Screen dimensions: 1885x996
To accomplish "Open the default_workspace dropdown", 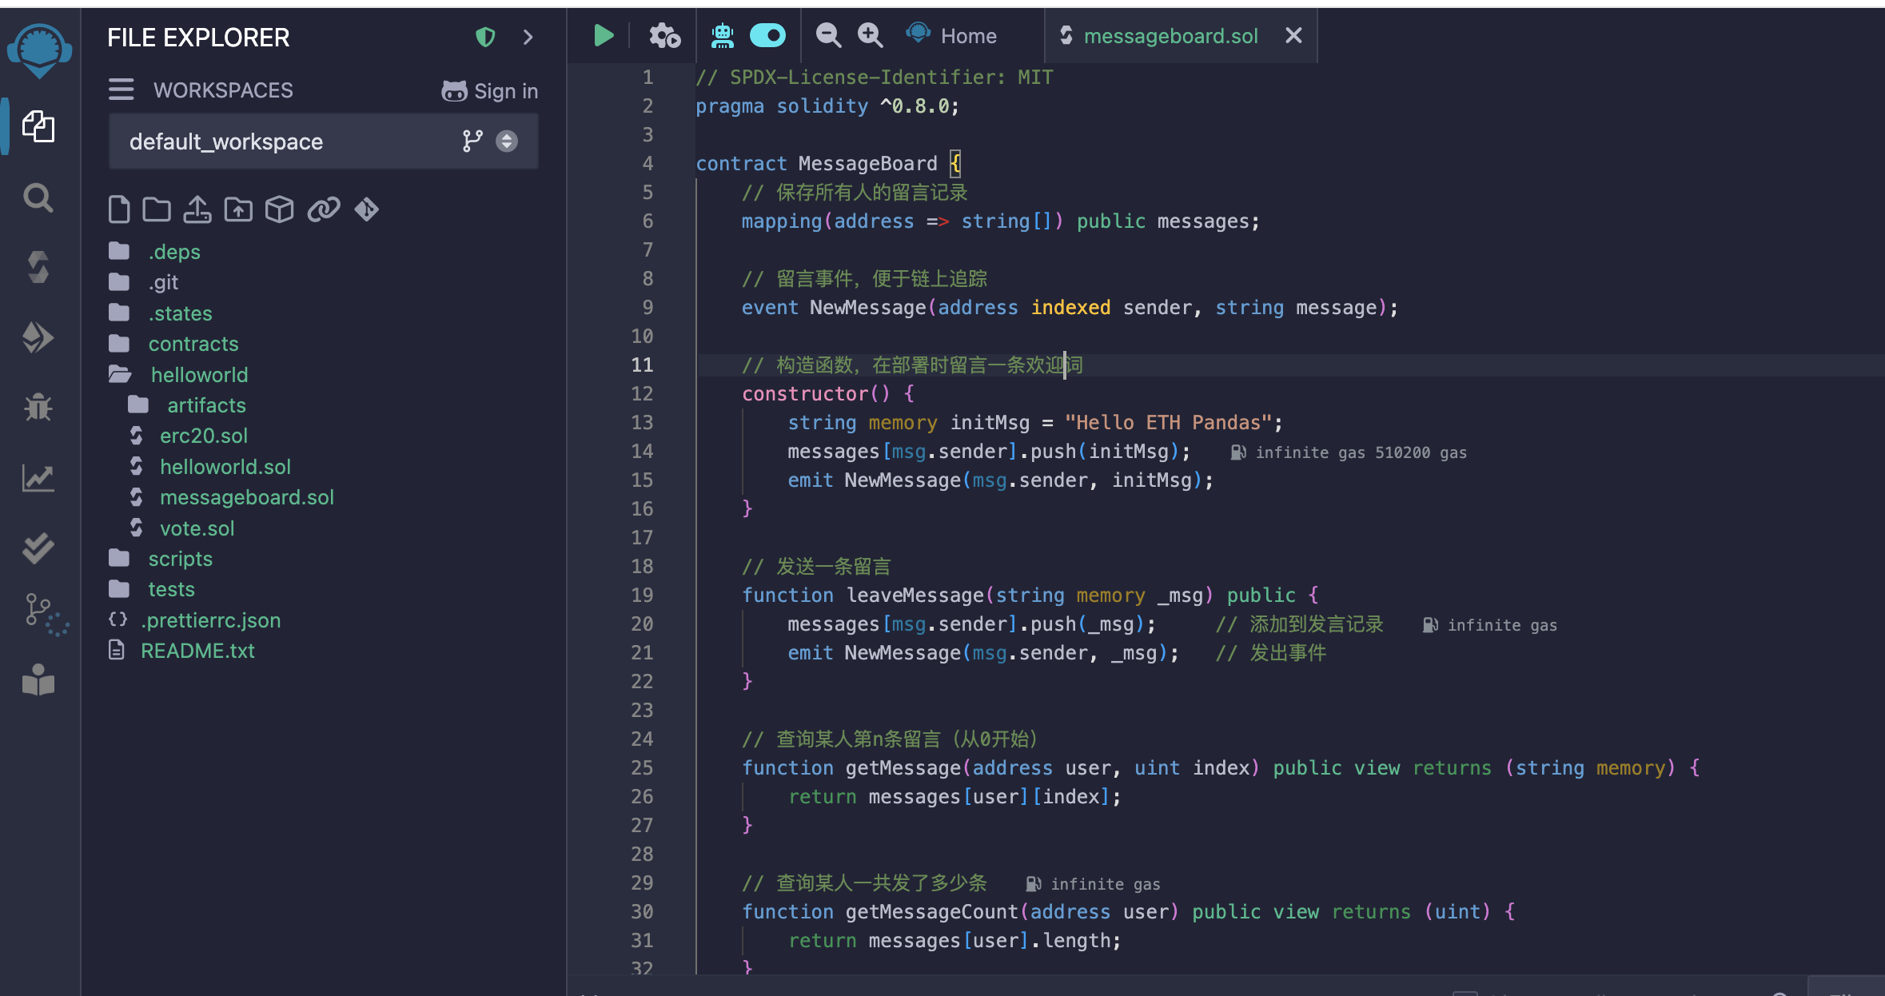I will point(324,141).
